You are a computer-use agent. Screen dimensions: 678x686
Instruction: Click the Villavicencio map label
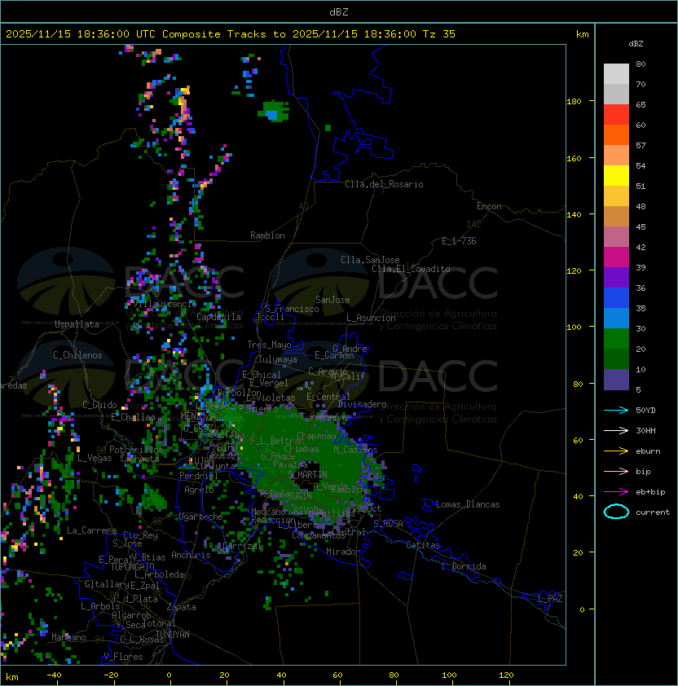coord(165,304)
